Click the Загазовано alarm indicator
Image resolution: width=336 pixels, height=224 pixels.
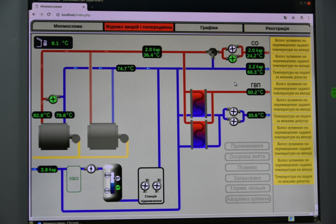tap(247, 178)
